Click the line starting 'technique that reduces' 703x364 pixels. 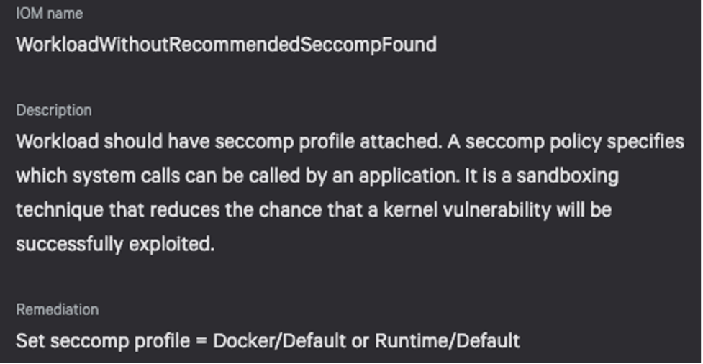(314, 210)
